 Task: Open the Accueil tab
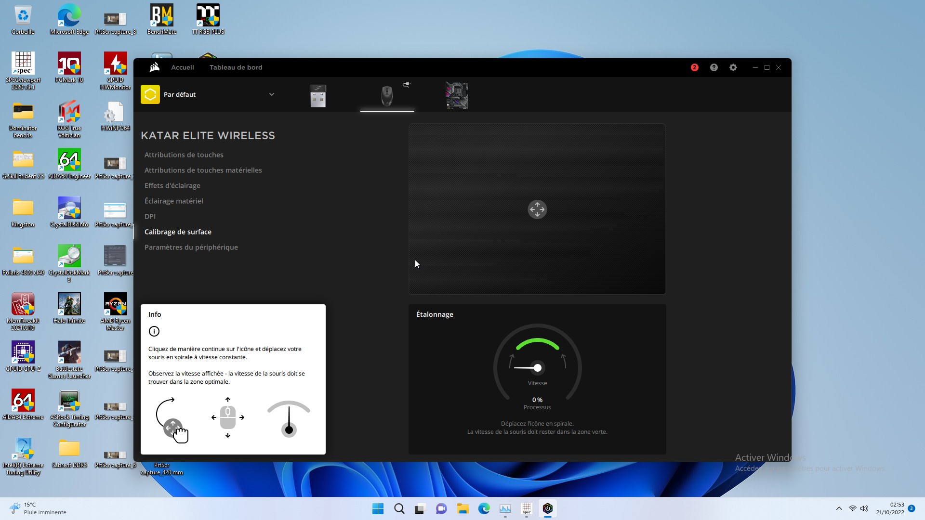tap(183, 67)
